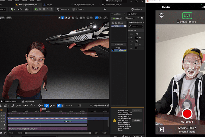
Task: Open the Live Link settings gears
Action: click(142, 18)
